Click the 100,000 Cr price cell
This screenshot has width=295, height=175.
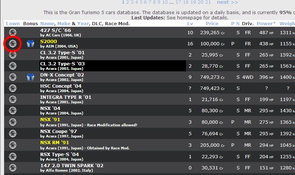(x=212, y=43)
